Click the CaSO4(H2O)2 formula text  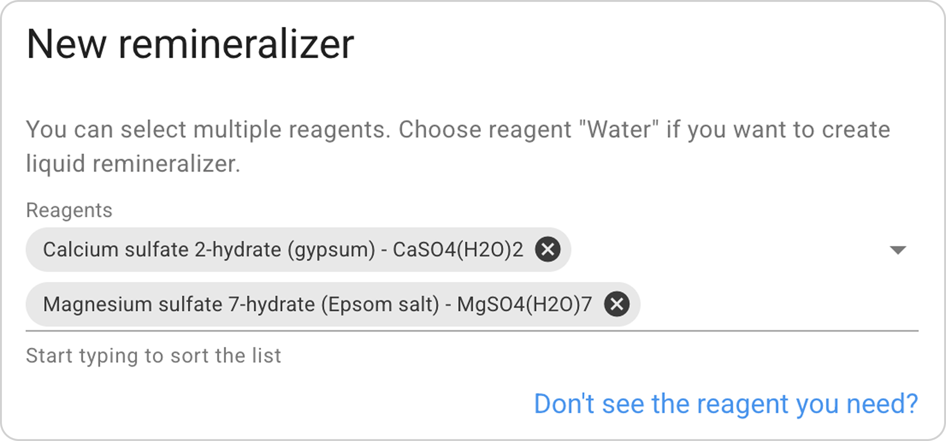(458, 249)
